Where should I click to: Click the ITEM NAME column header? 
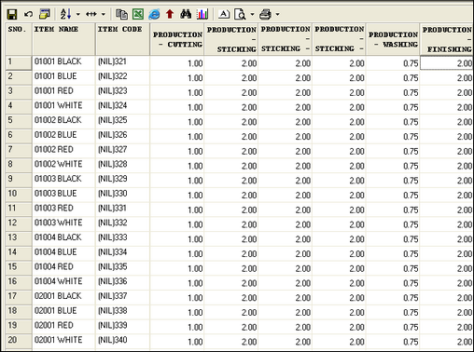[x=63, y=39]
